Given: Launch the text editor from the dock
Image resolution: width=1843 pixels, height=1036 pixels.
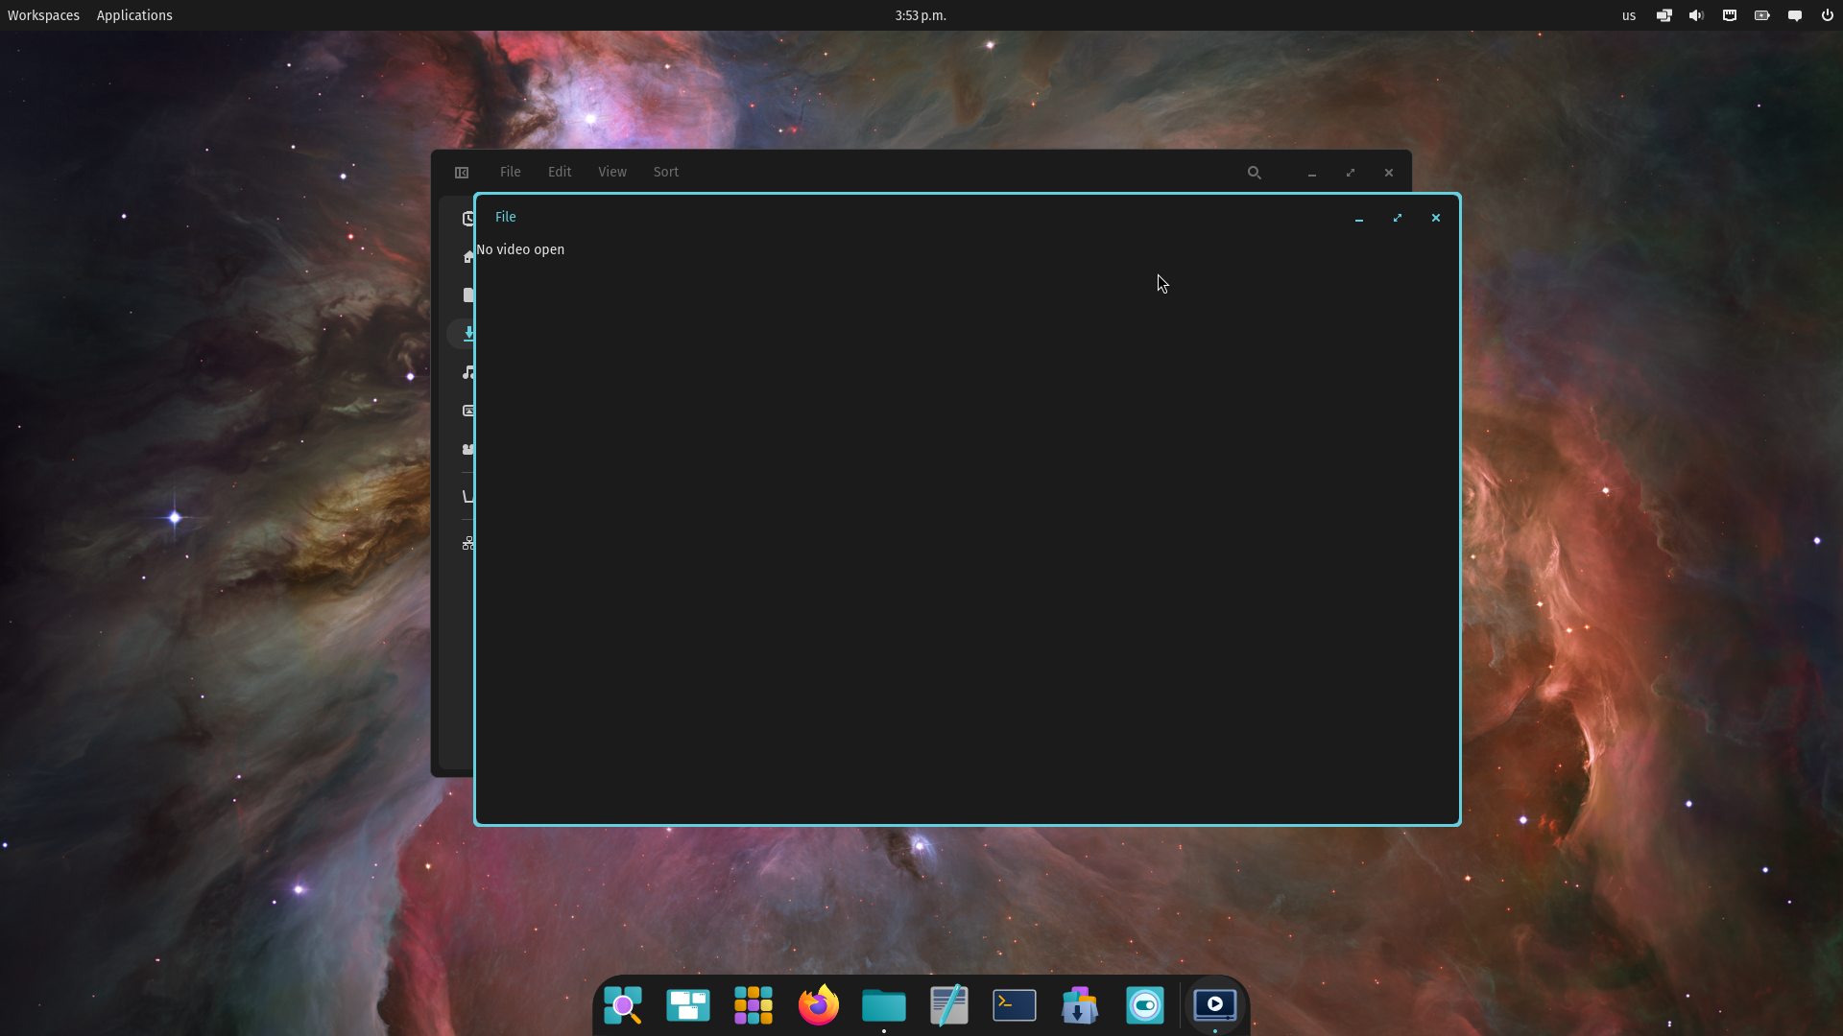Looking at the screenshot, I should pos(949,1005).
